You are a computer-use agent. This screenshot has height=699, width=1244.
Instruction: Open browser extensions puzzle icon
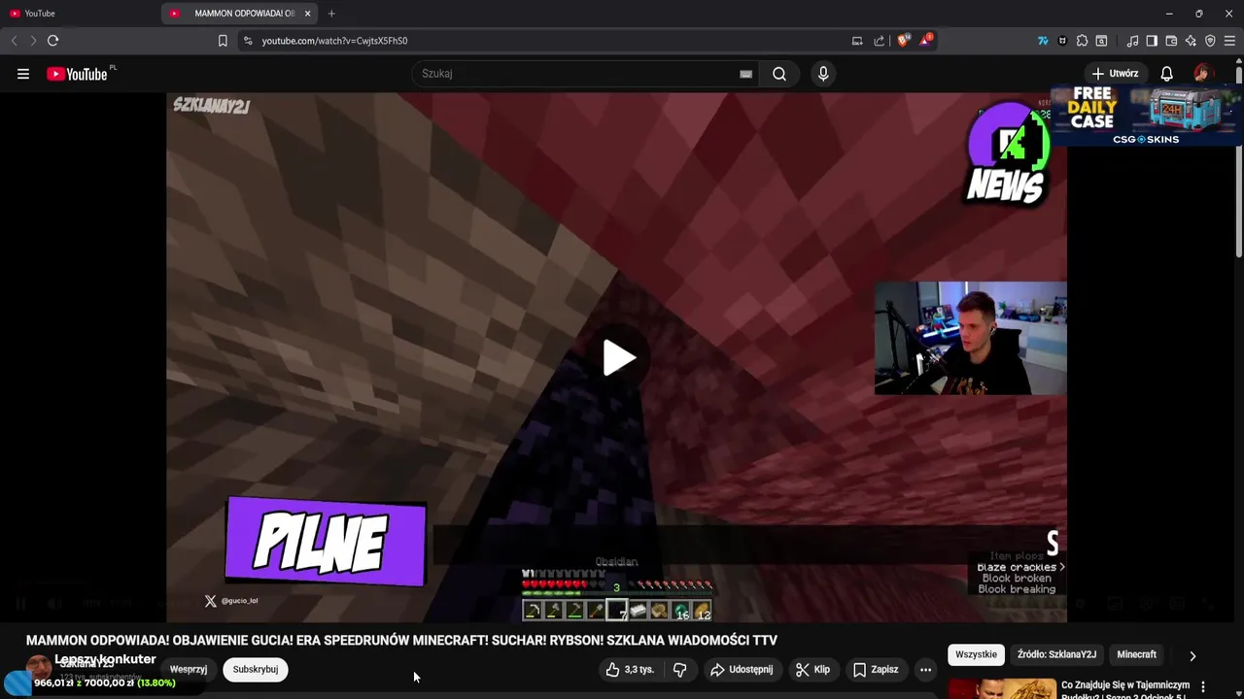(1082, 41)
